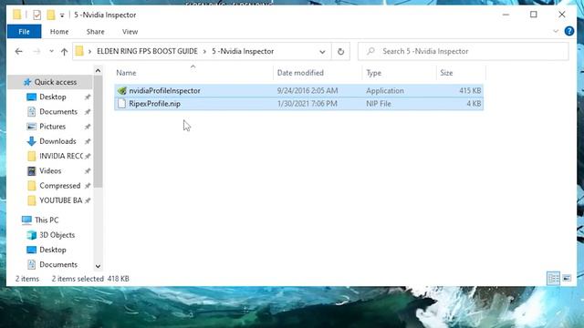Image resolution: width=584 pixels, height=328 pixels.
Task: Click navigation pane scroll up arrow
Action: [98, 70]
